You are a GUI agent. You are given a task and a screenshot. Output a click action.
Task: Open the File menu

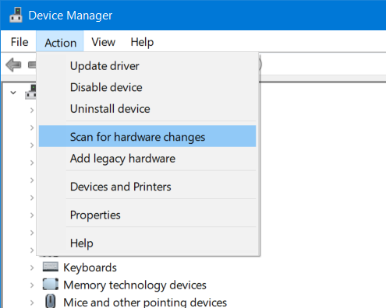(19, 42)
